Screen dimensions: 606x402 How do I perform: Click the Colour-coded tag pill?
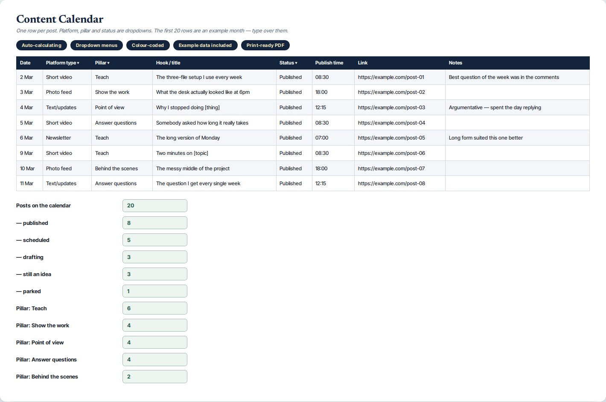pos(148,45)
